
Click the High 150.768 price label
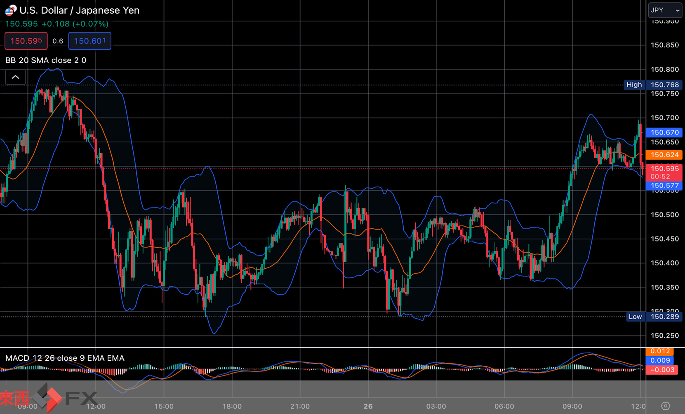click(653, 85)
